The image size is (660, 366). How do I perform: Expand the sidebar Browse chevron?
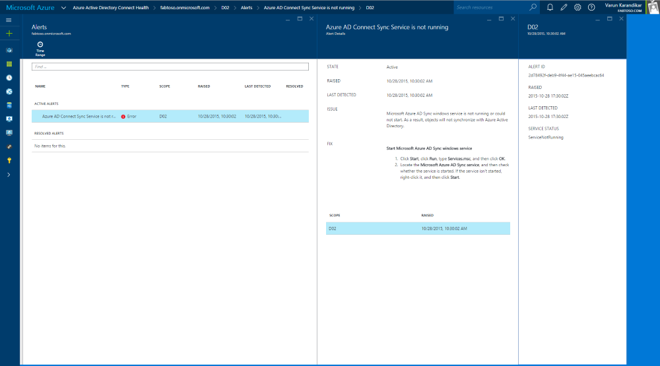click(x=9, y=175)
